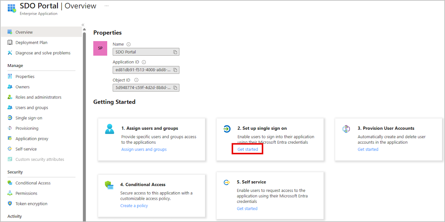Open the ellipsis more options menu
Screen dimensions: 445x222
[x=106, y=6]
